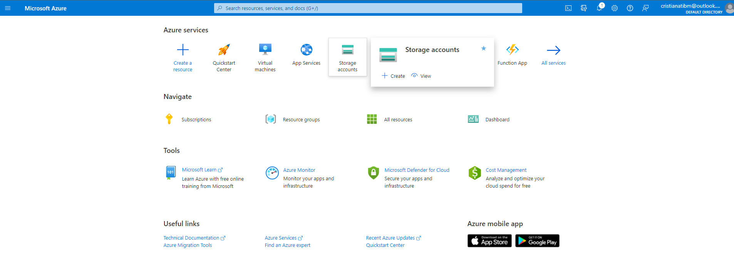This screenshot has width=734, height=270.
Task: Launch the Quickstart Center rocket icon
Action: coord(224,50)
